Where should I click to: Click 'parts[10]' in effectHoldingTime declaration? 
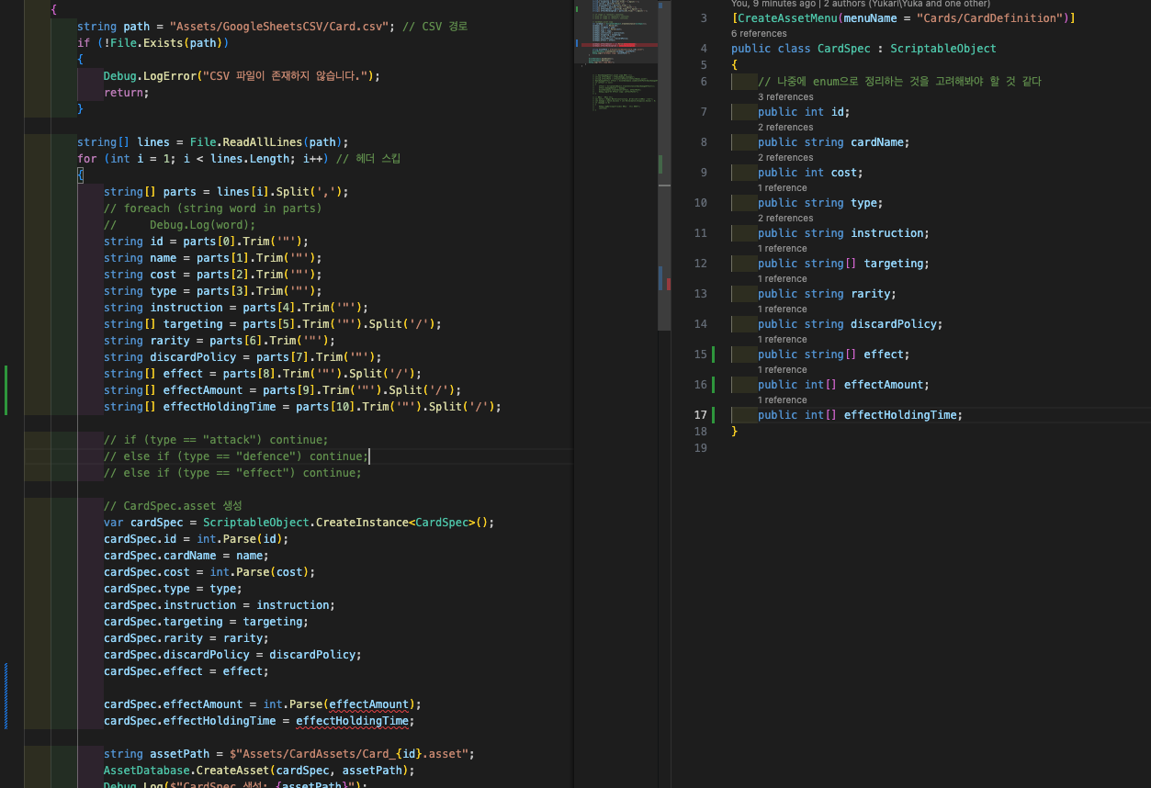click(325, 407)
